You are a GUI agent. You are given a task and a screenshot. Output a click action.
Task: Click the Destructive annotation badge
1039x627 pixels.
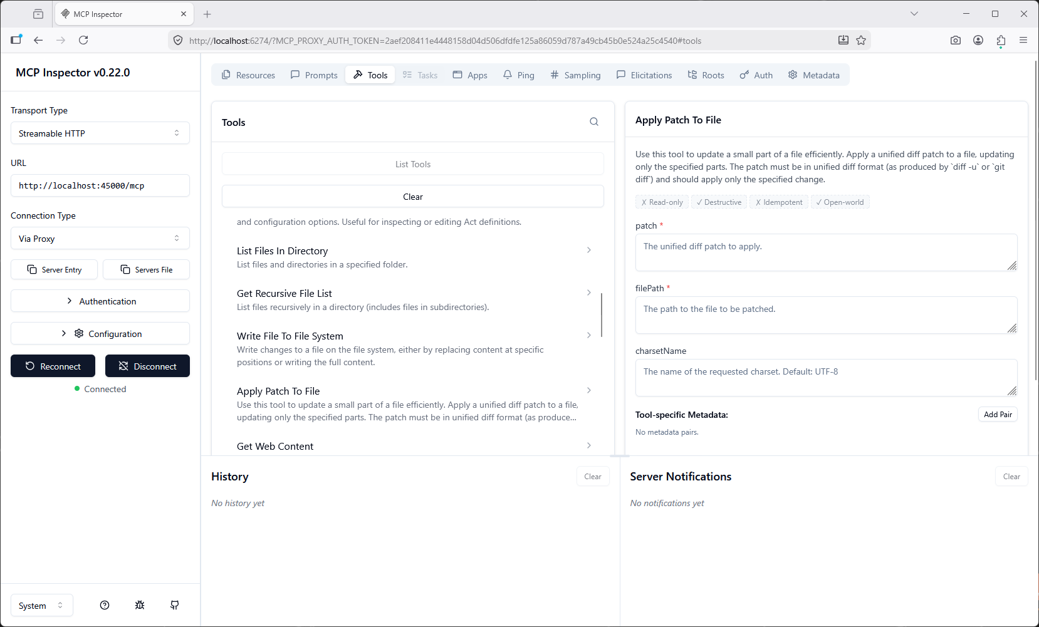coord(719,202)
